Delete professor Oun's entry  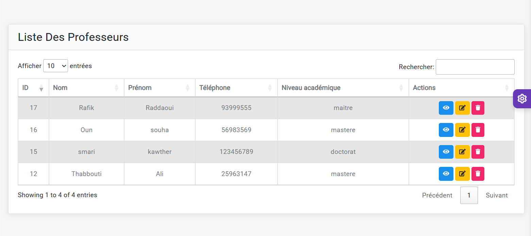pyautogui.click(x=478, y=130)
